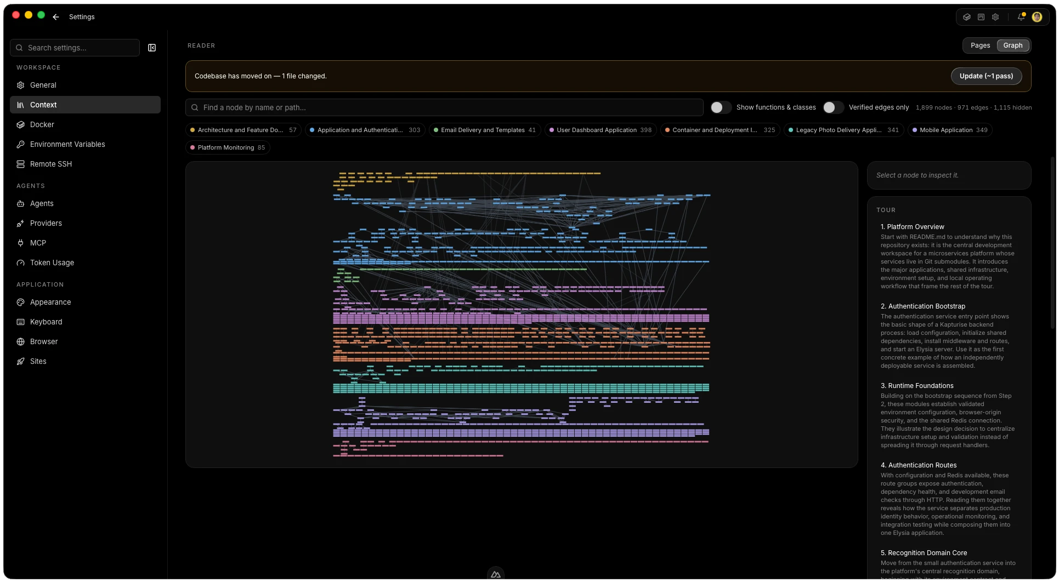
Task: Toggle Architecture and Feature Do... filter chip
Action: click(243, 130)
